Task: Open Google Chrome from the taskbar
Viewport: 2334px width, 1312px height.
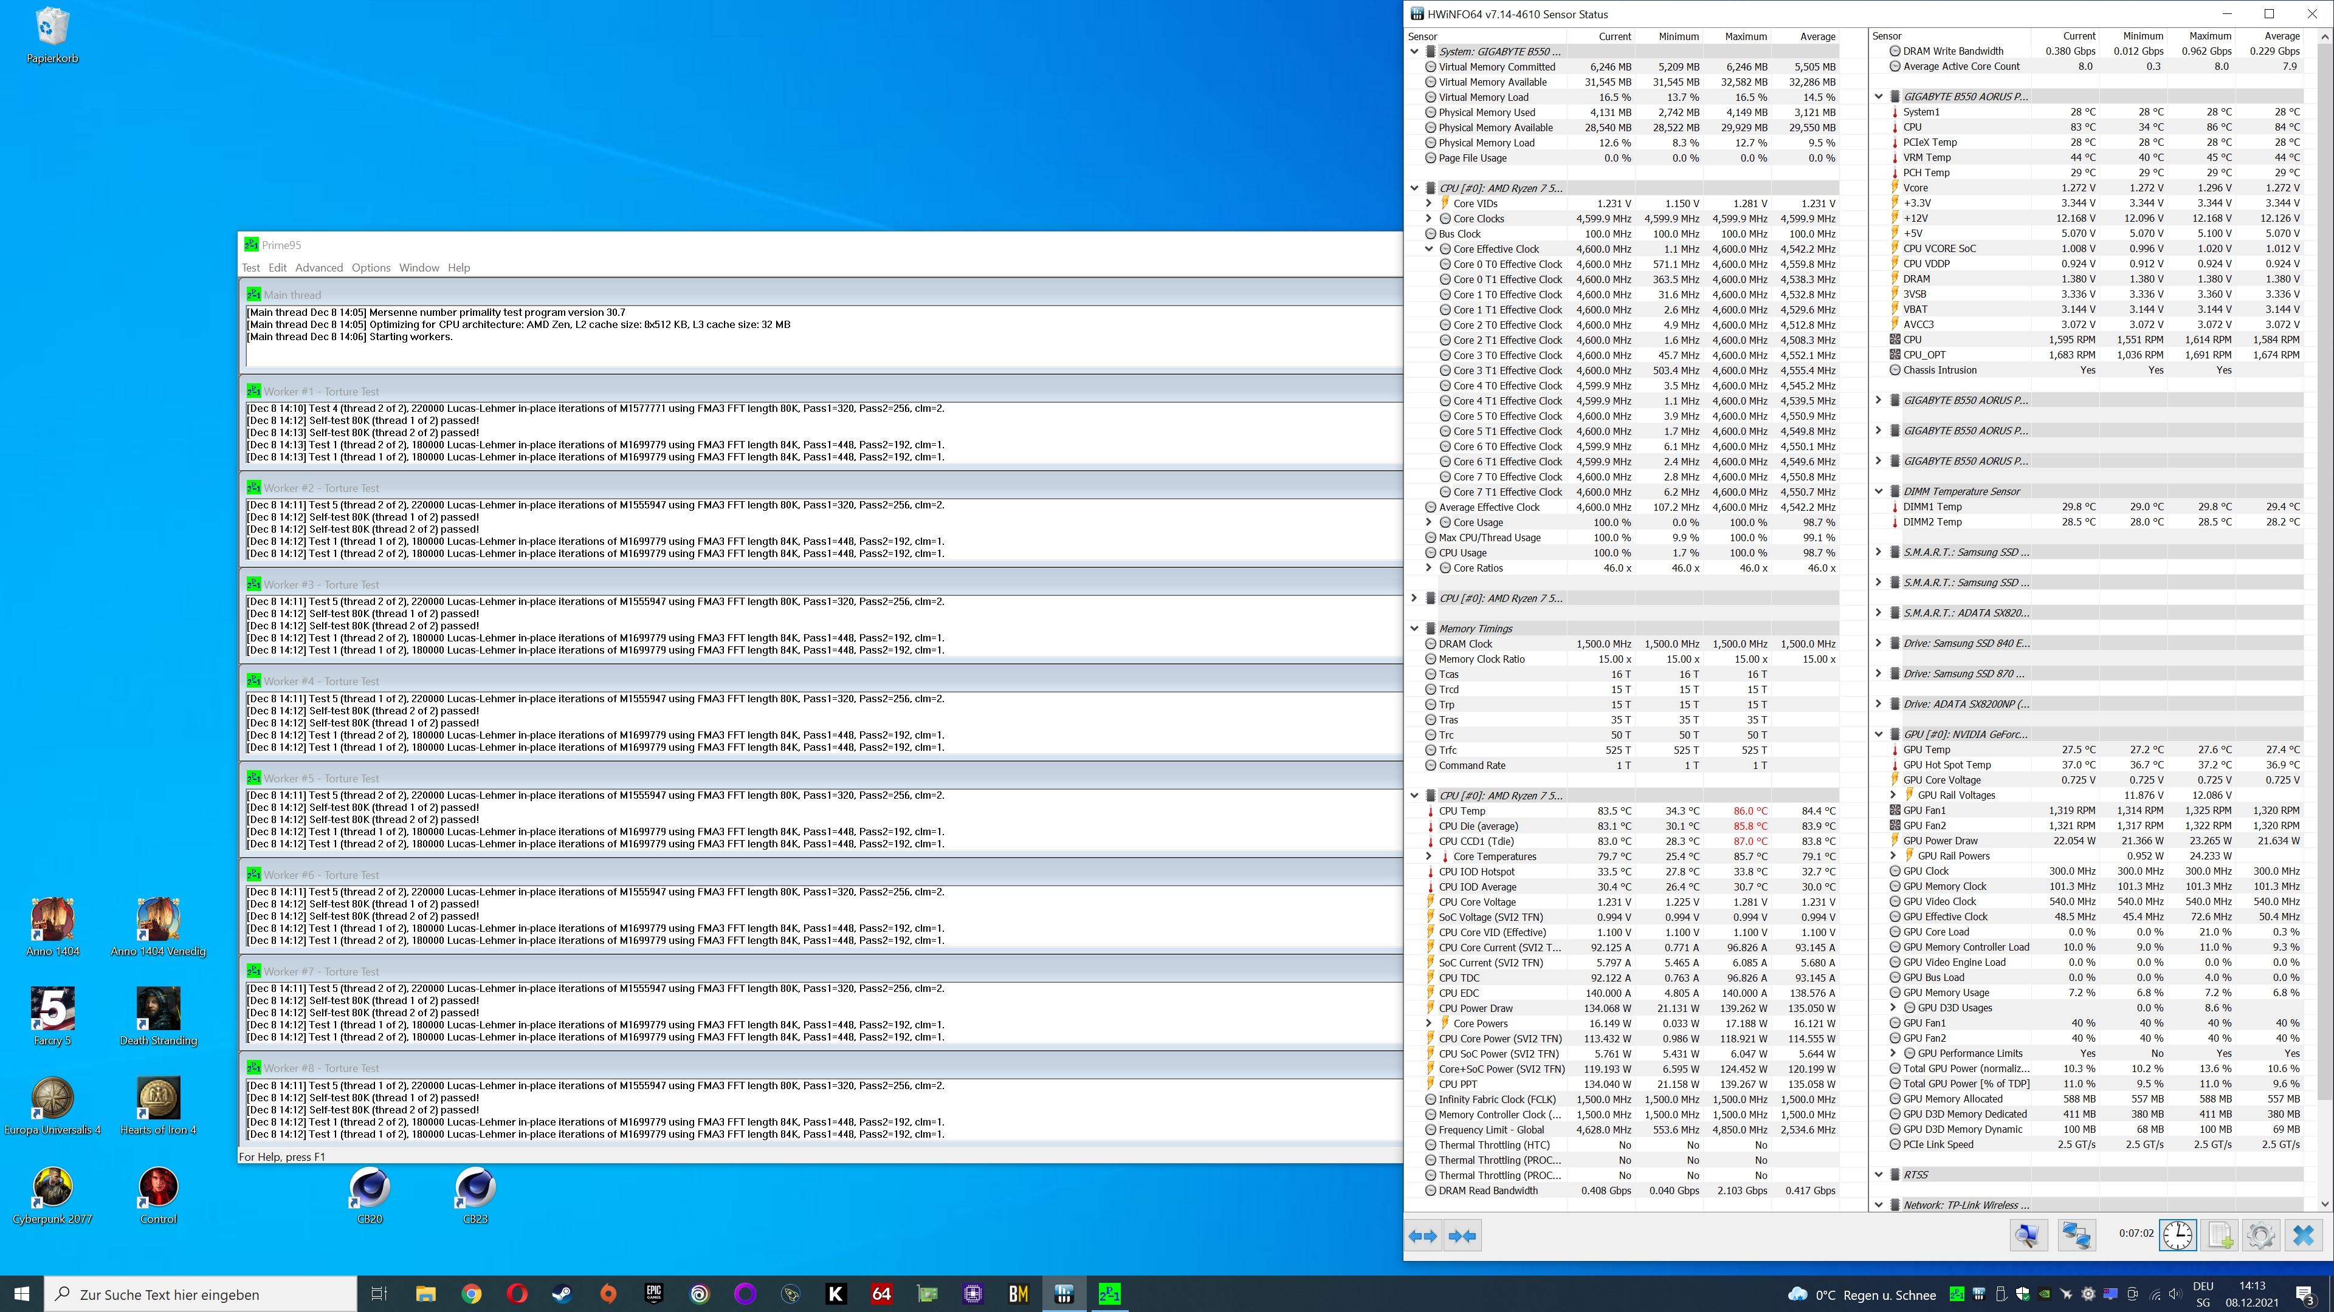Action: [471, 1294]
